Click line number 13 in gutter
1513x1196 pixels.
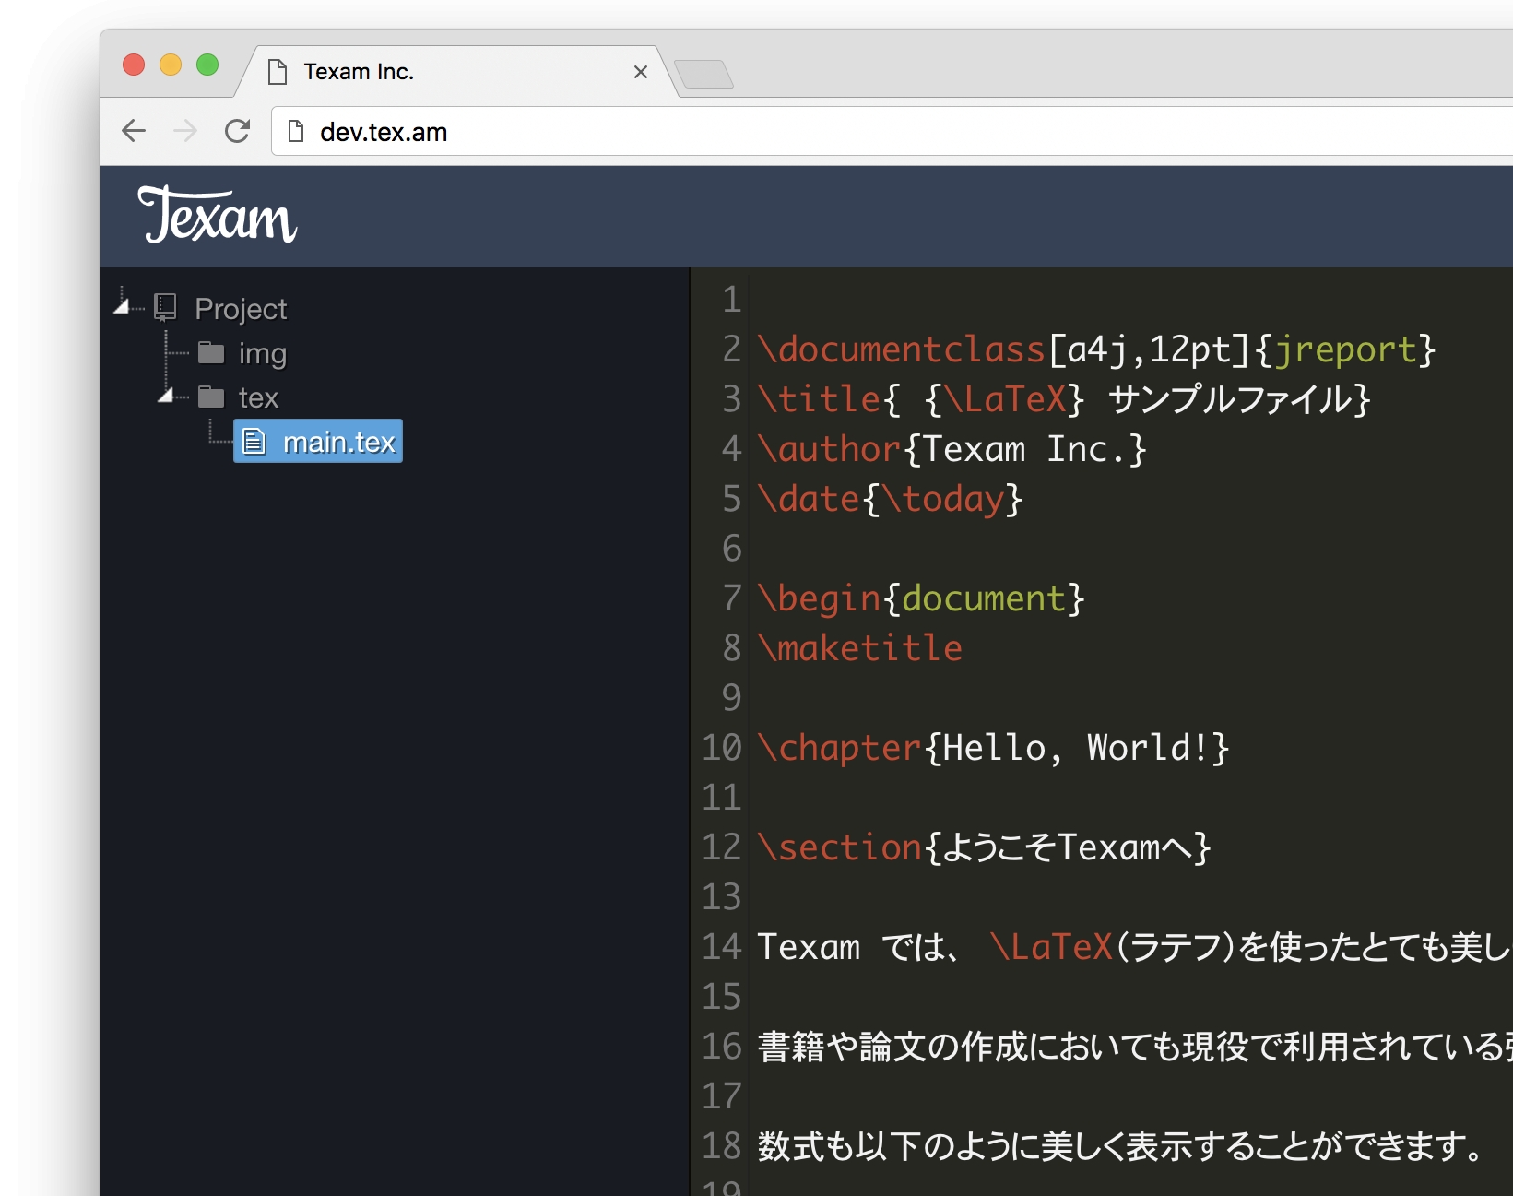tap(722, 897)
